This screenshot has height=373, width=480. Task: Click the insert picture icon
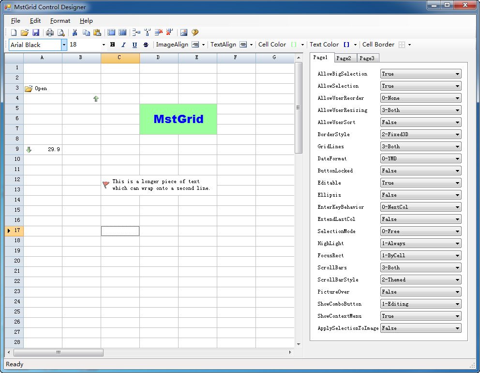tap(184, 32)
